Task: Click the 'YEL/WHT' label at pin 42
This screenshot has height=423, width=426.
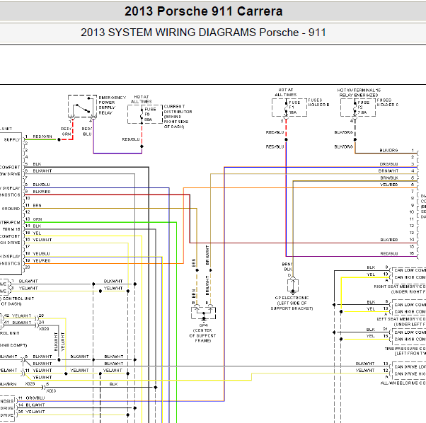Action: [x=22, y=315]
